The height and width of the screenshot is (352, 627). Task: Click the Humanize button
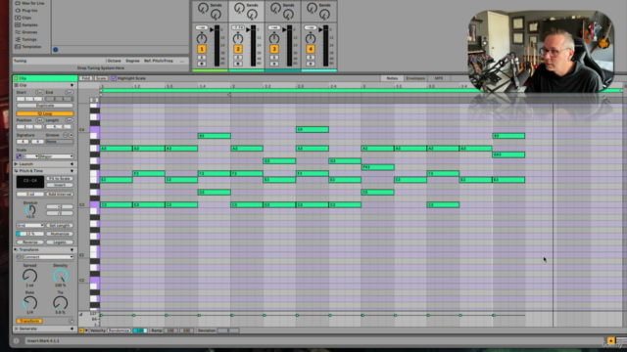coord(60,234)
